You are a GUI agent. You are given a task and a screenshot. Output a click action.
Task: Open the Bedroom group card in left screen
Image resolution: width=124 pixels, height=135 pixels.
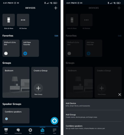point(16,82)
